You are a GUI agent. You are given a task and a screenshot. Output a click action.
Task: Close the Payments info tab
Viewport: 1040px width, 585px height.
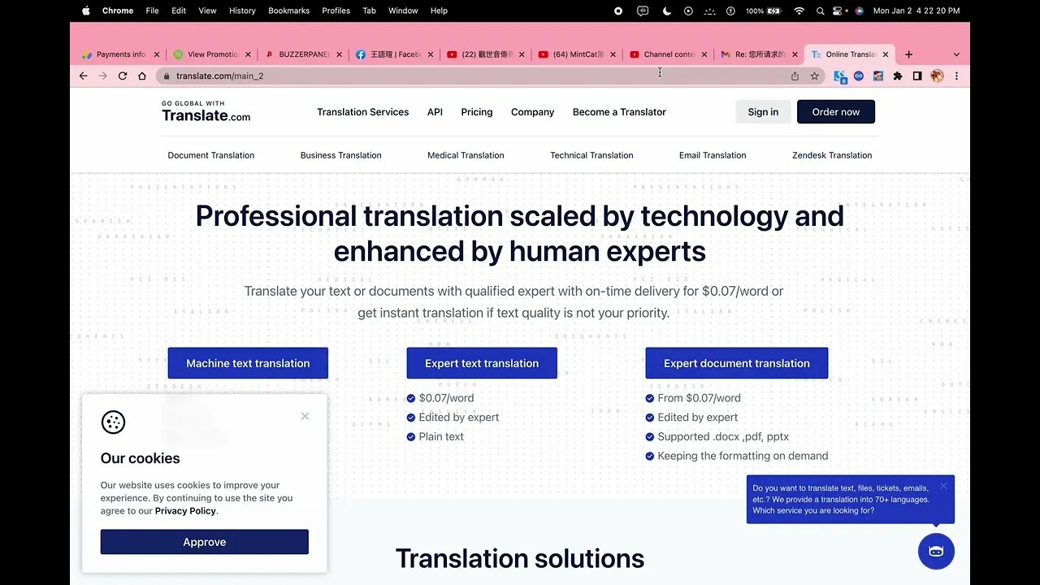[x=156, y=54]
